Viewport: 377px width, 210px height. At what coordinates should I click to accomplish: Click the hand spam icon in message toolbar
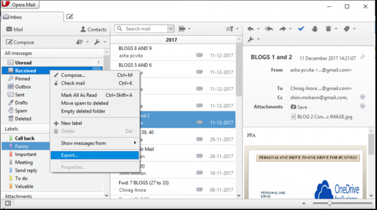pos(314,29)
